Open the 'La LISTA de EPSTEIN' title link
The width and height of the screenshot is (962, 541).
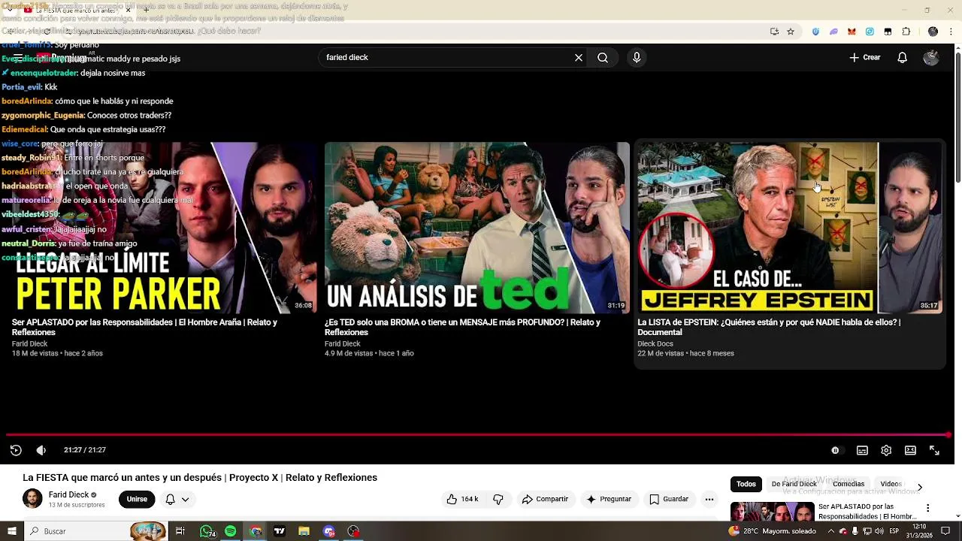(x=769, y=327)
